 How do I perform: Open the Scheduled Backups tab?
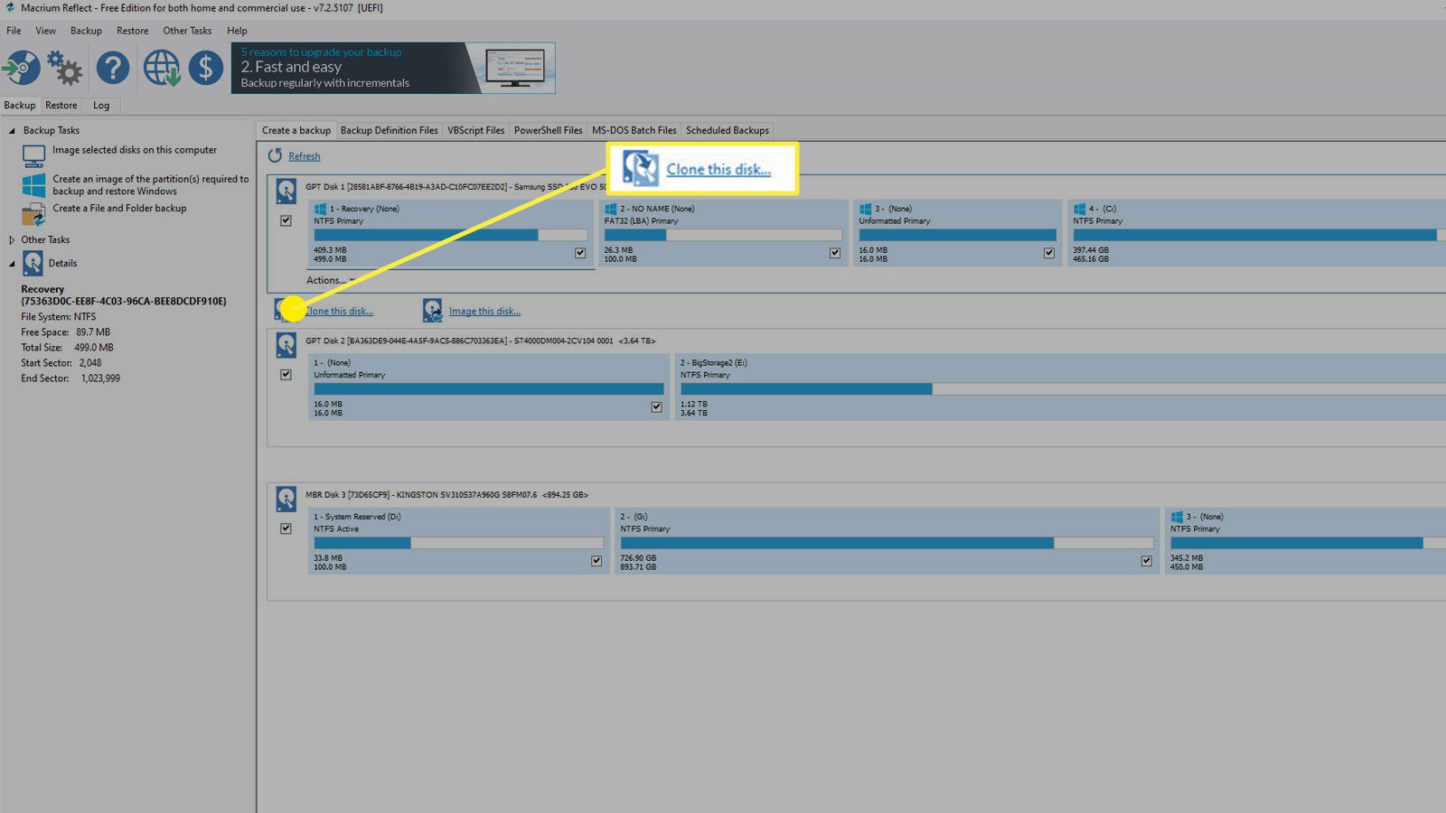click(x=728, y=131)
